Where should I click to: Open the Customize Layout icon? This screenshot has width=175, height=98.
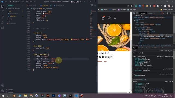tap(80, 2)
